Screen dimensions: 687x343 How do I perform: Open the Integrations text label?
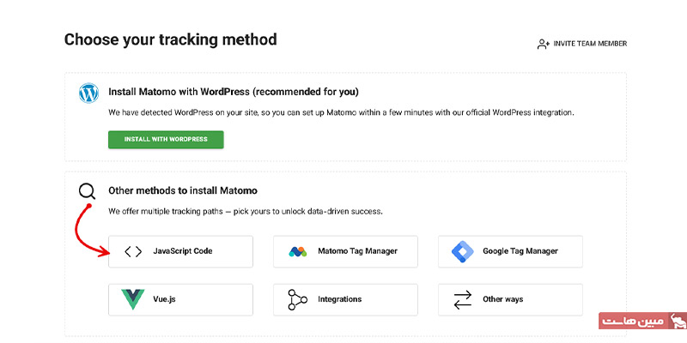tap(339, 299)
